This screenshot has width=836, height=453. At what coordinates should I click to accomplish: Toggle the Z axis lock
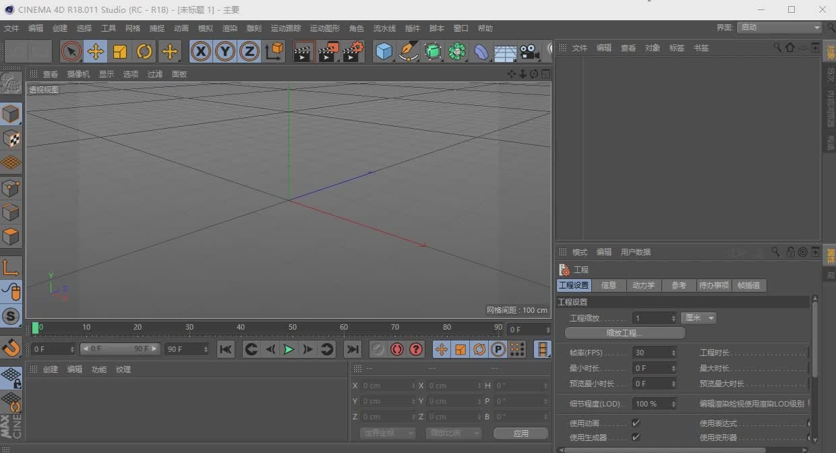pyautogui.click(x=249, y=51)
